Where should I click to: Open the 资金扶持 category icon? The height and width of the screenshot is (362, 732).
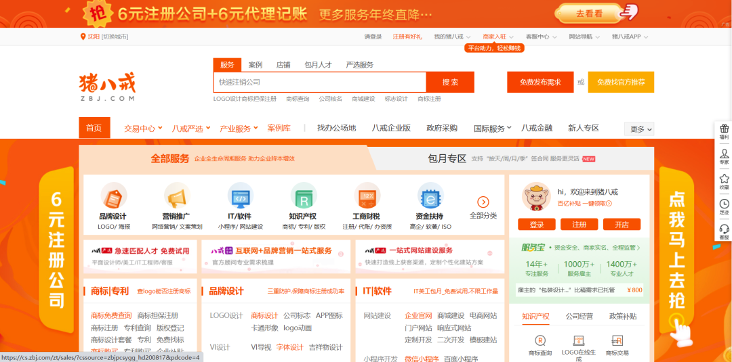430,196
